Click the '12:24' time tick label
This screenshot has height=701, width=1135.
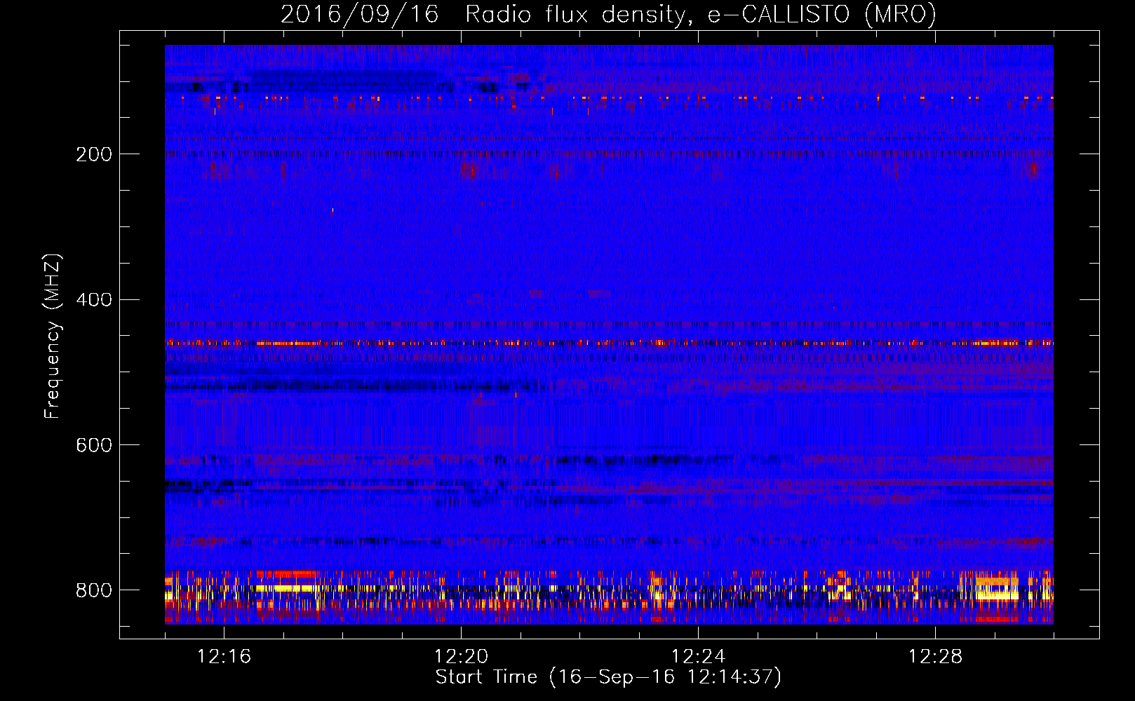[698, 657]
